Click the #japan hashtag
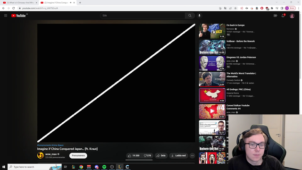The width and height of the screenshot is (302, 170). [x=61, y=145]
